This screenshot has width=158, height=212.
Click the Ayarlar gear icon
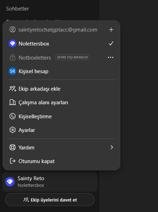coord(13,130)
